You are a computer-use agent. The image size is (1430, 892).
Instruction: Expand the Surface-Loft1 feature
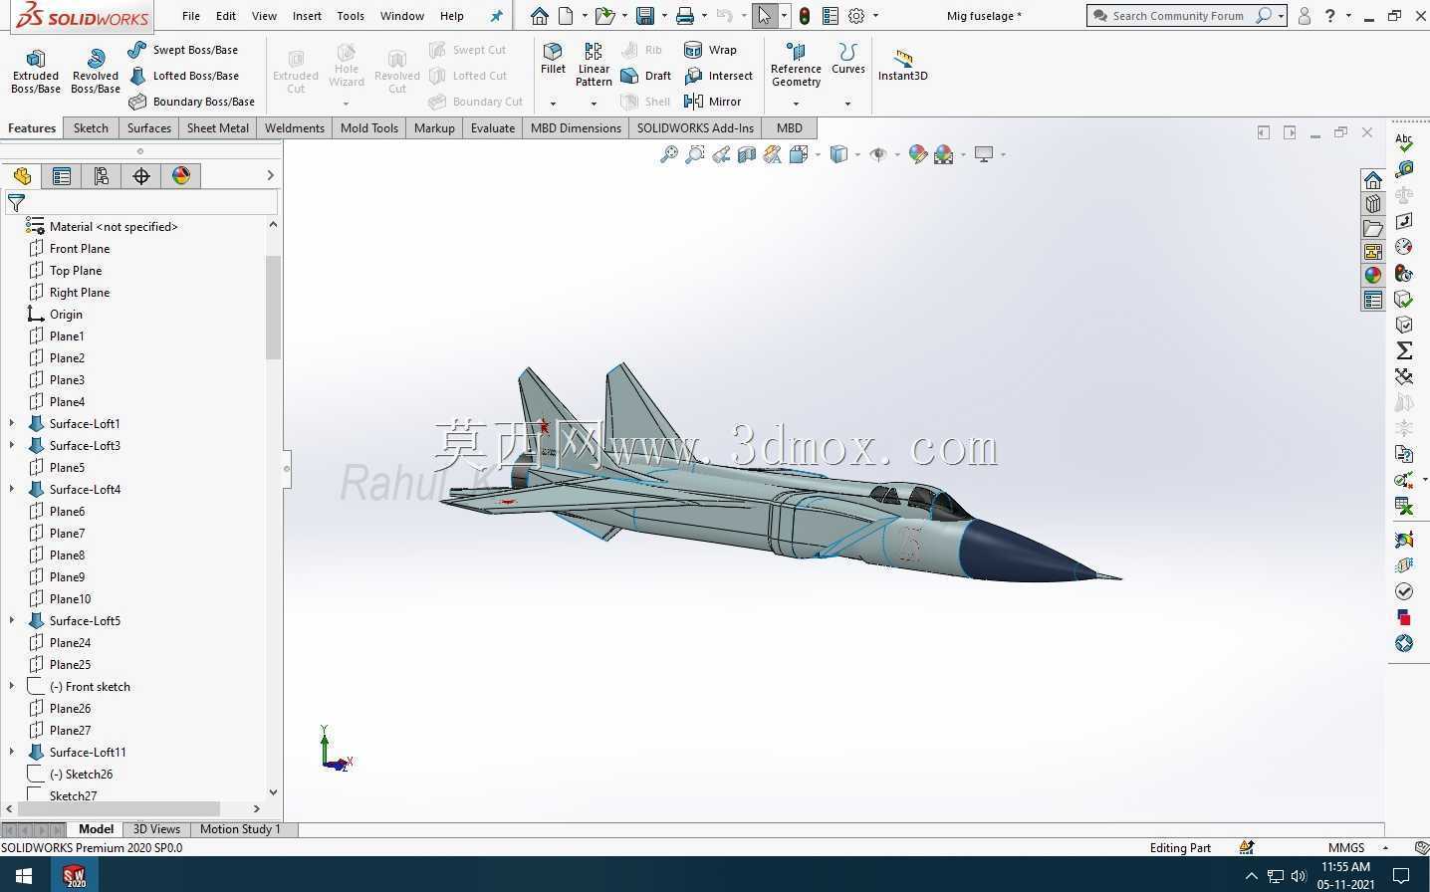pyautogui.click(x=12, y=424)
